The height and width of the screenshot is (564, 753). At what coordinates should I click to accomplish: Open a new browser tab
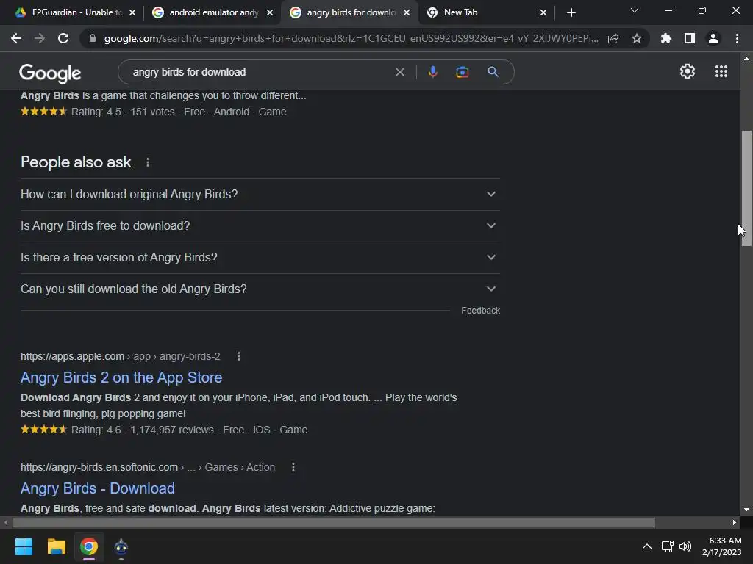coord(571,12)
